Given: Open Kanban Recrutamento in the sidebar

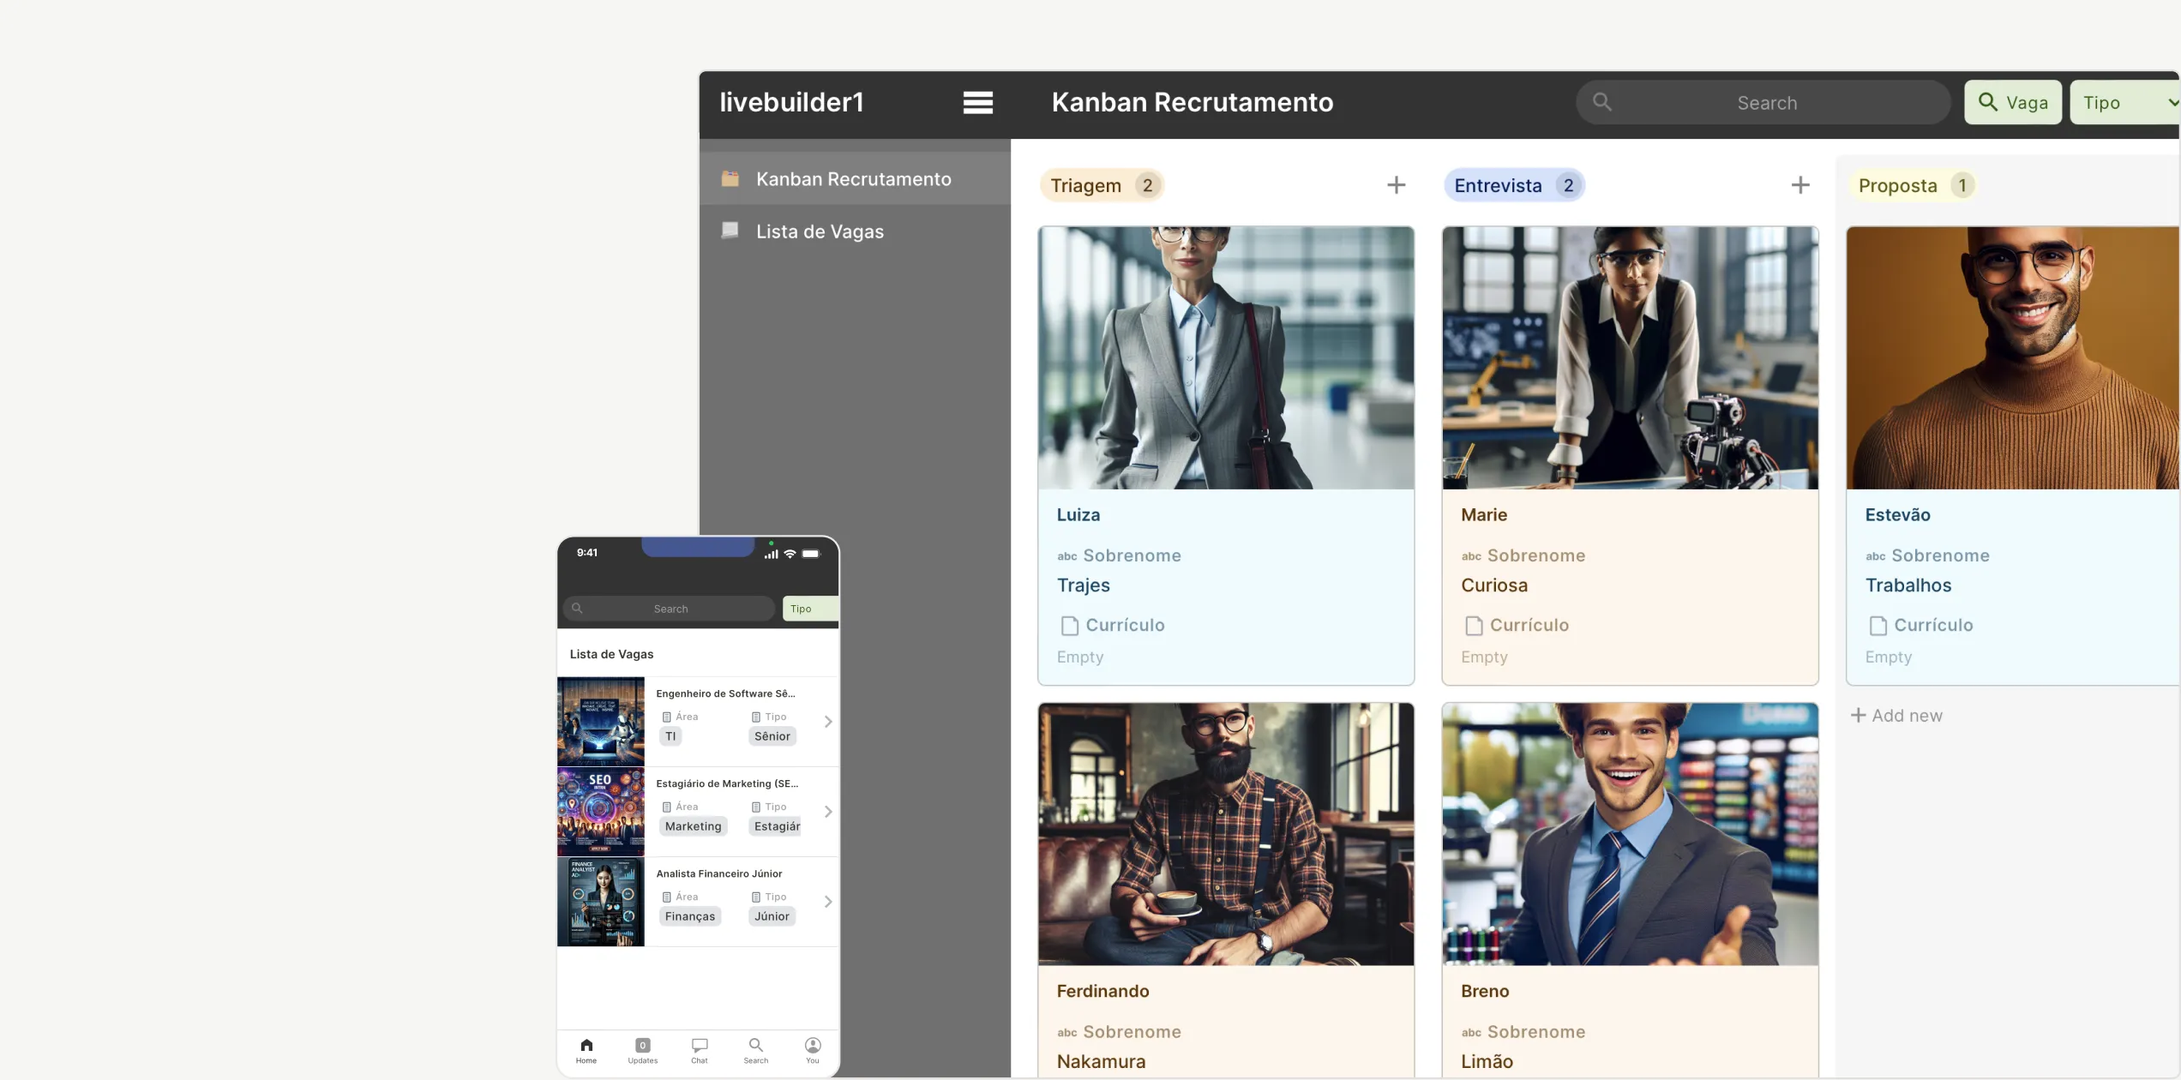Looking at the screenshot, I should (855, 179).
